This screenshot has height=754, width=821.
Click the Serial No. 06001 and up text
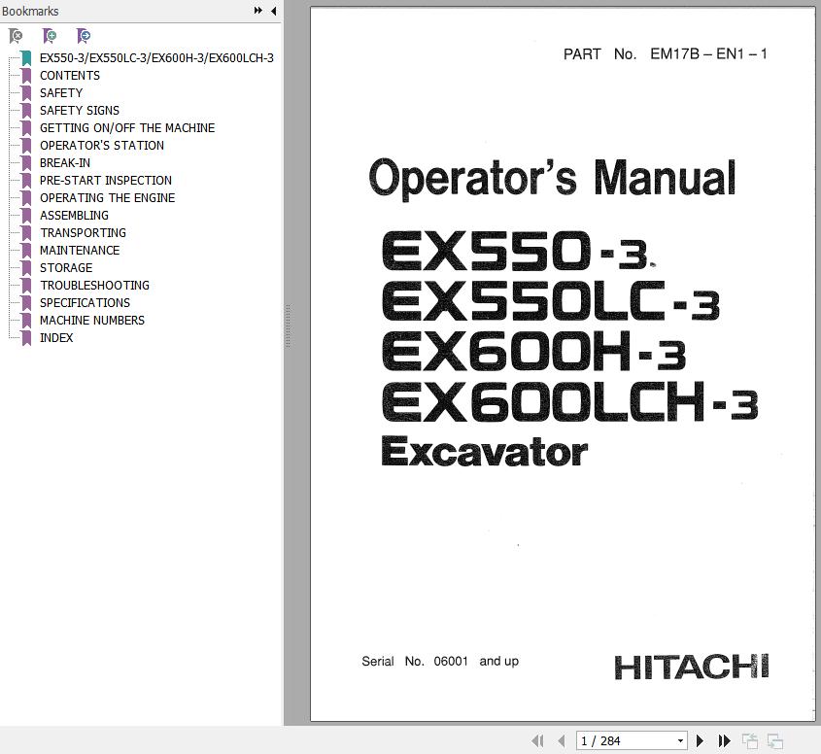click(x=440, y=662)
